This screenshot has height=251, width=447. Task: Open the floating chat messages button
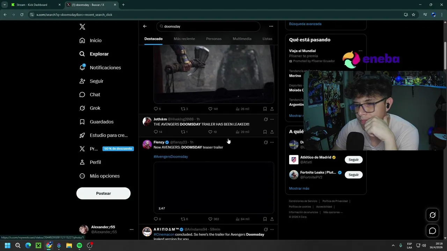tap(432, 231)
